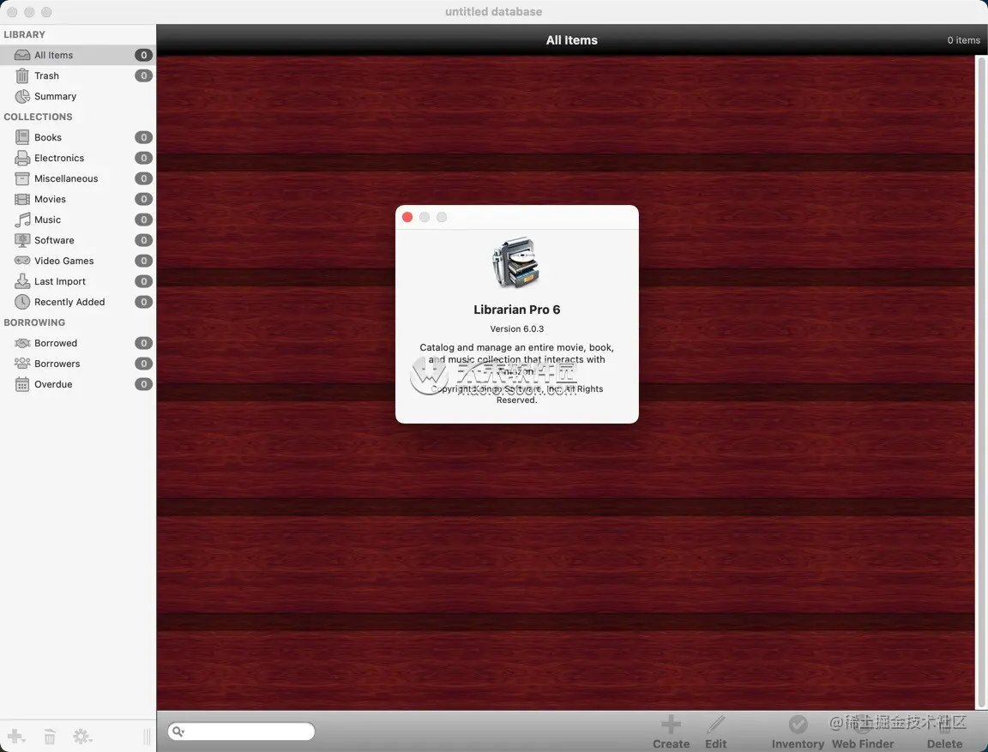Image resolution: width=988 pixels, height=752 pixels.
Task: Click the COLLECTIONS section header
Action: point(38,117)
